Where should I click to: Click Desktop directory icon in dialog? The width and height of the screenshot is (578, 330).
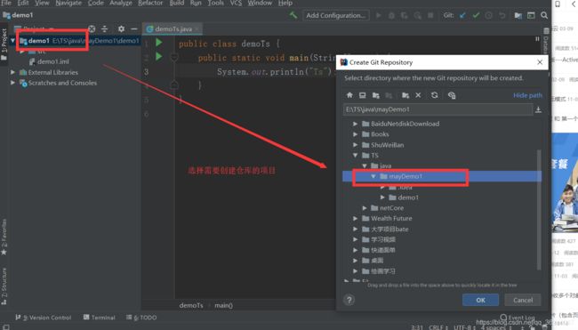[362, 95]
